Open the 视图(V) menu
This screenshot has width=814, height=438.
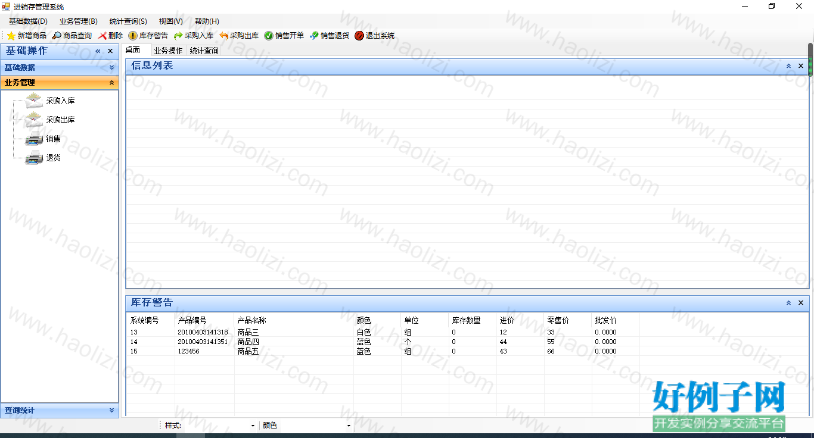point(171,21)
